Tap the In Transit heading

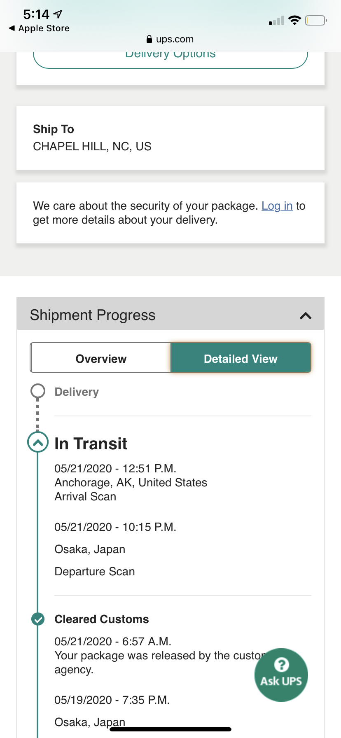pyautogui.click(x=91, y=444)
